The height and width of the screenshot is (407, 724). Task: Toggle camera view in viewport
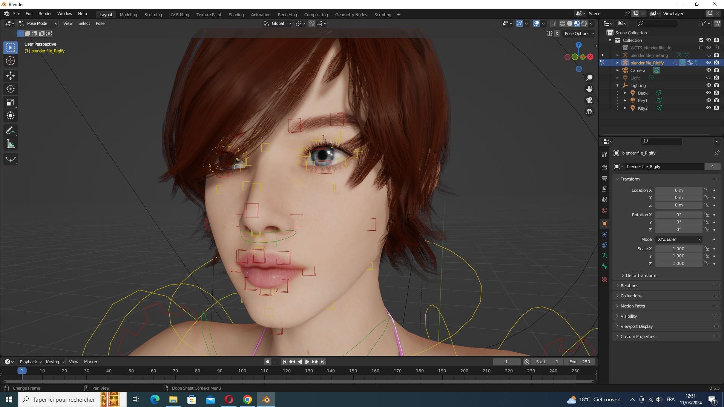point(589,100)
